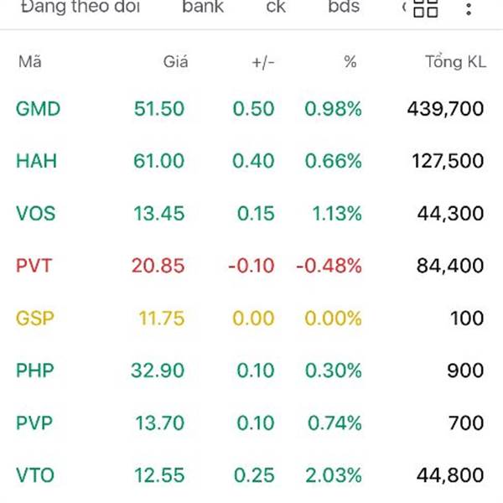Open the VTO stock ticker
Viewport: 503px width, 503px height.
coord(35,475)
